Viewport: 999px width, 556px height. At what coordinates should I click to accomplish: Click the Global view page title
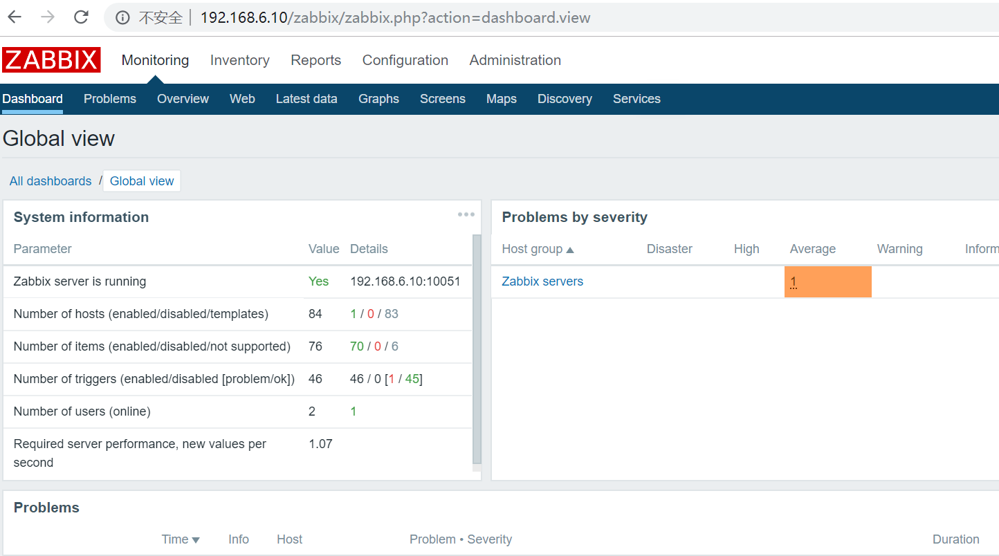(59, 138)
